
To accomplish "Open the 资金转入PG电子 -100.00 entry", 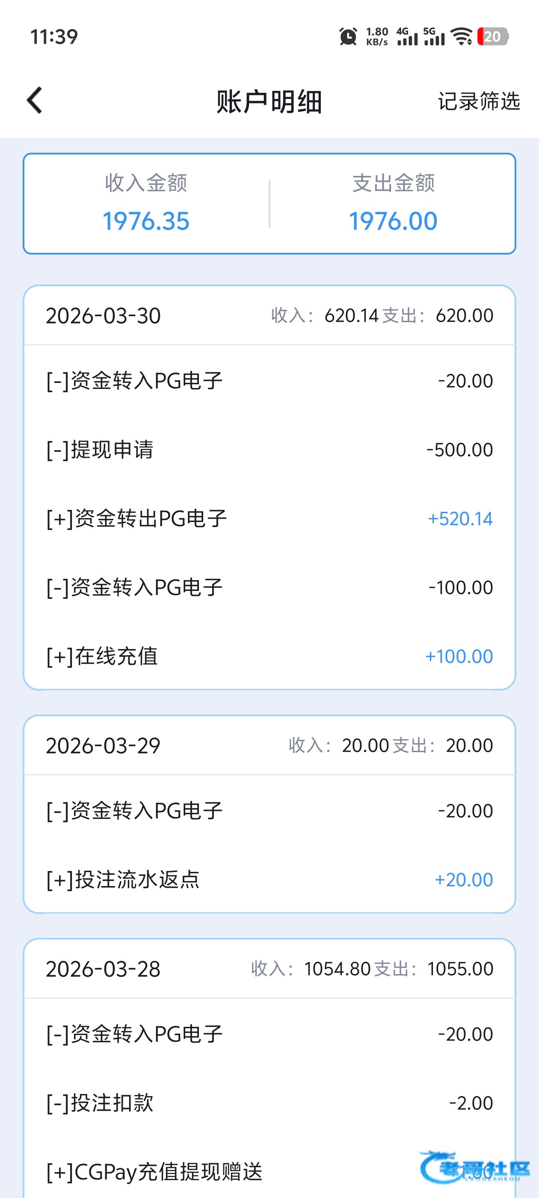I will (269, 587).
